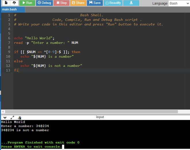
Task: Click the horizontal scrollbar left arrow
Action: point(3,112)
